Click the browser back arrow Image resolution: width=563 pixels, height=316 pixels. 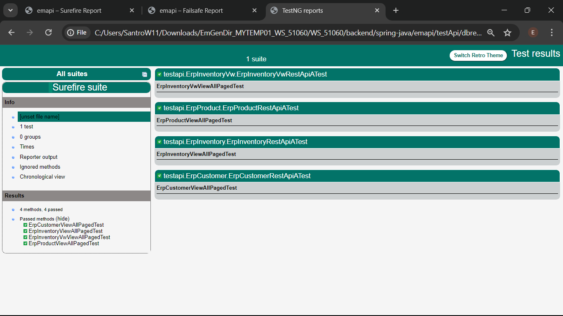pos(12,33)
